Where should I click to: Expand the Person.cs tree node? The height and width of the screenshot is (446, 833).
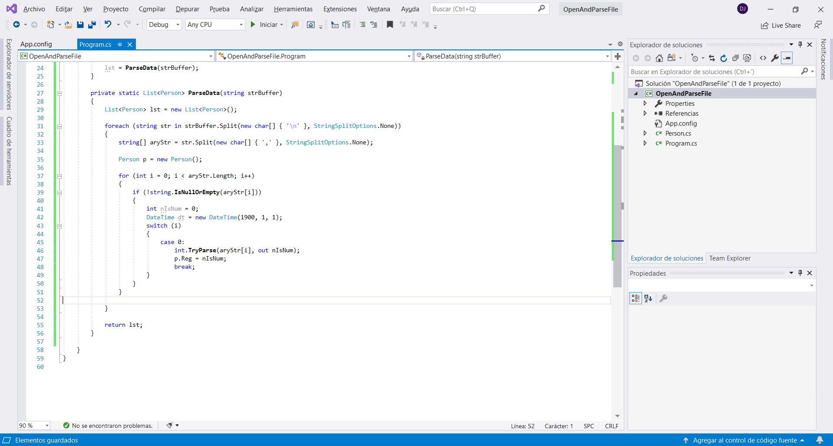[645, 133]
